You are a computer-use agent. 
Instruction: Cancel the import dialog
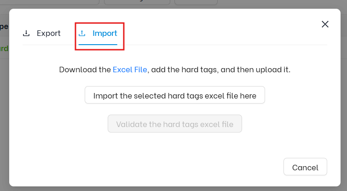pos(305,167)
